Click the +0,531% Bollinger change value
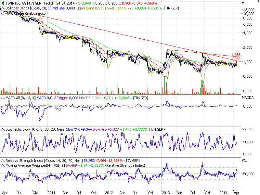Image resolution: width=260 pixels, height=195 pixels. 155,8
